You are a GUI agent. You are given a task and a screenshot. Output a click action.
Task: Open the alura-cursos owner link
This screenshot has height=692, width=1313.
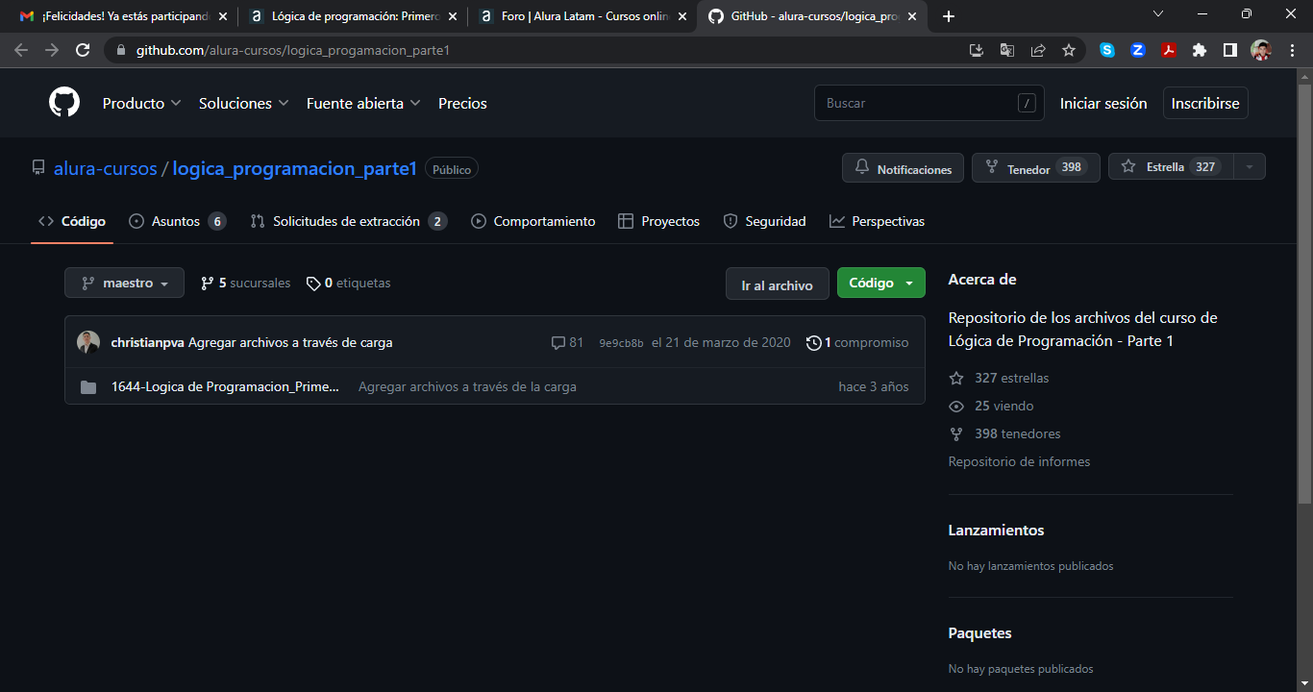point(105,168)
